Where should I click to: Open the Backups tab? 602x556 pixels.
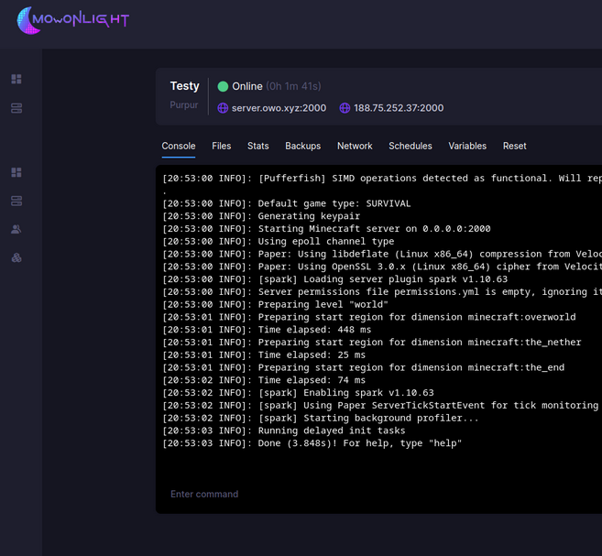[x=302, y=146]
